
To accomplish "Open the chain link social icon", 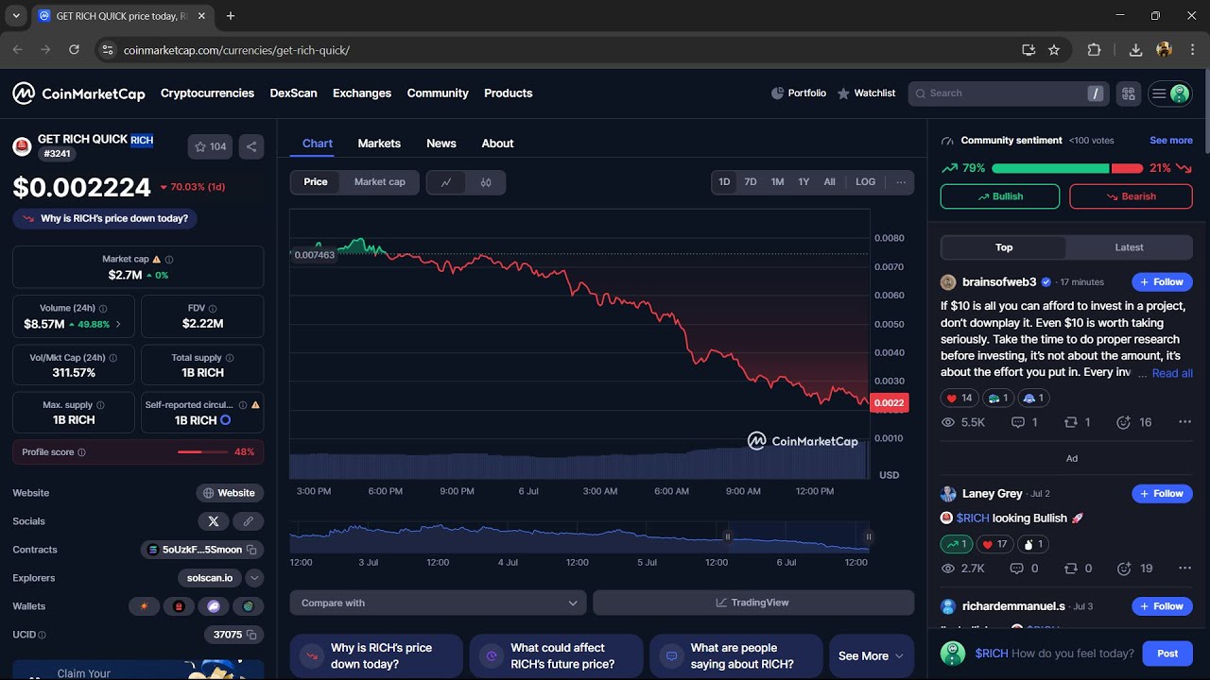I will [249, 521].
